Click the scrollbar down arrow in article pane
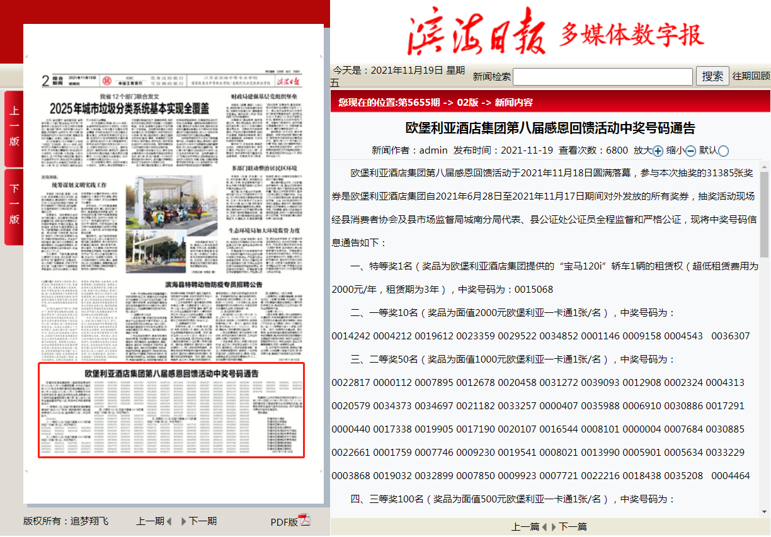The width and height of the screenshot is (771, 537). click(x=765, y=511)
